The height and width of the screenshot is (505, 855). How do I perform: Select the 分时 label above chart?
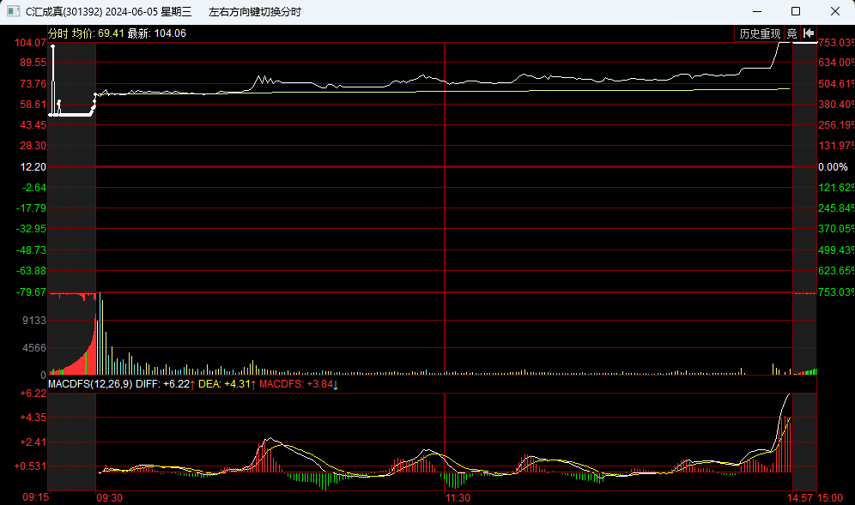pyautogui.click(x=58, y=33)
